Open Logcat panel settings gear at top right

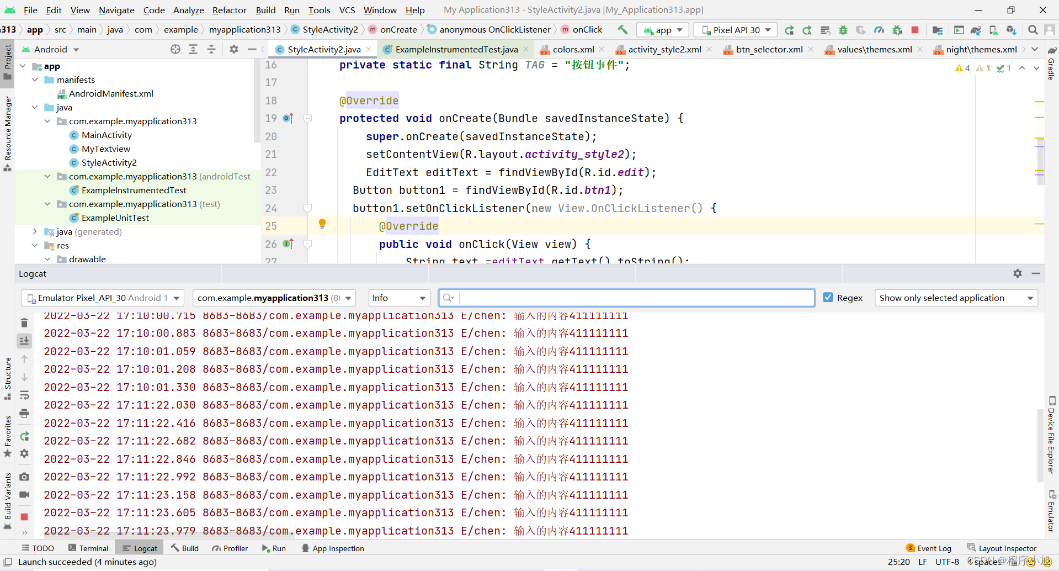[x=1018, y=273]
